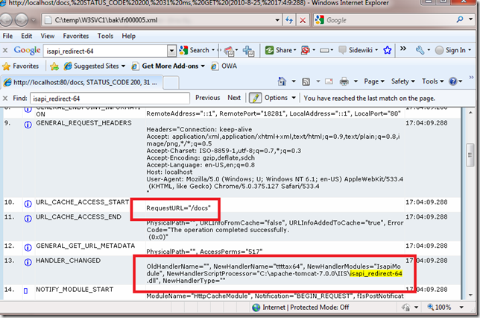Screen dimensions: 480x318
Task: Click the Previous find match button
Action: click(207, 98)
